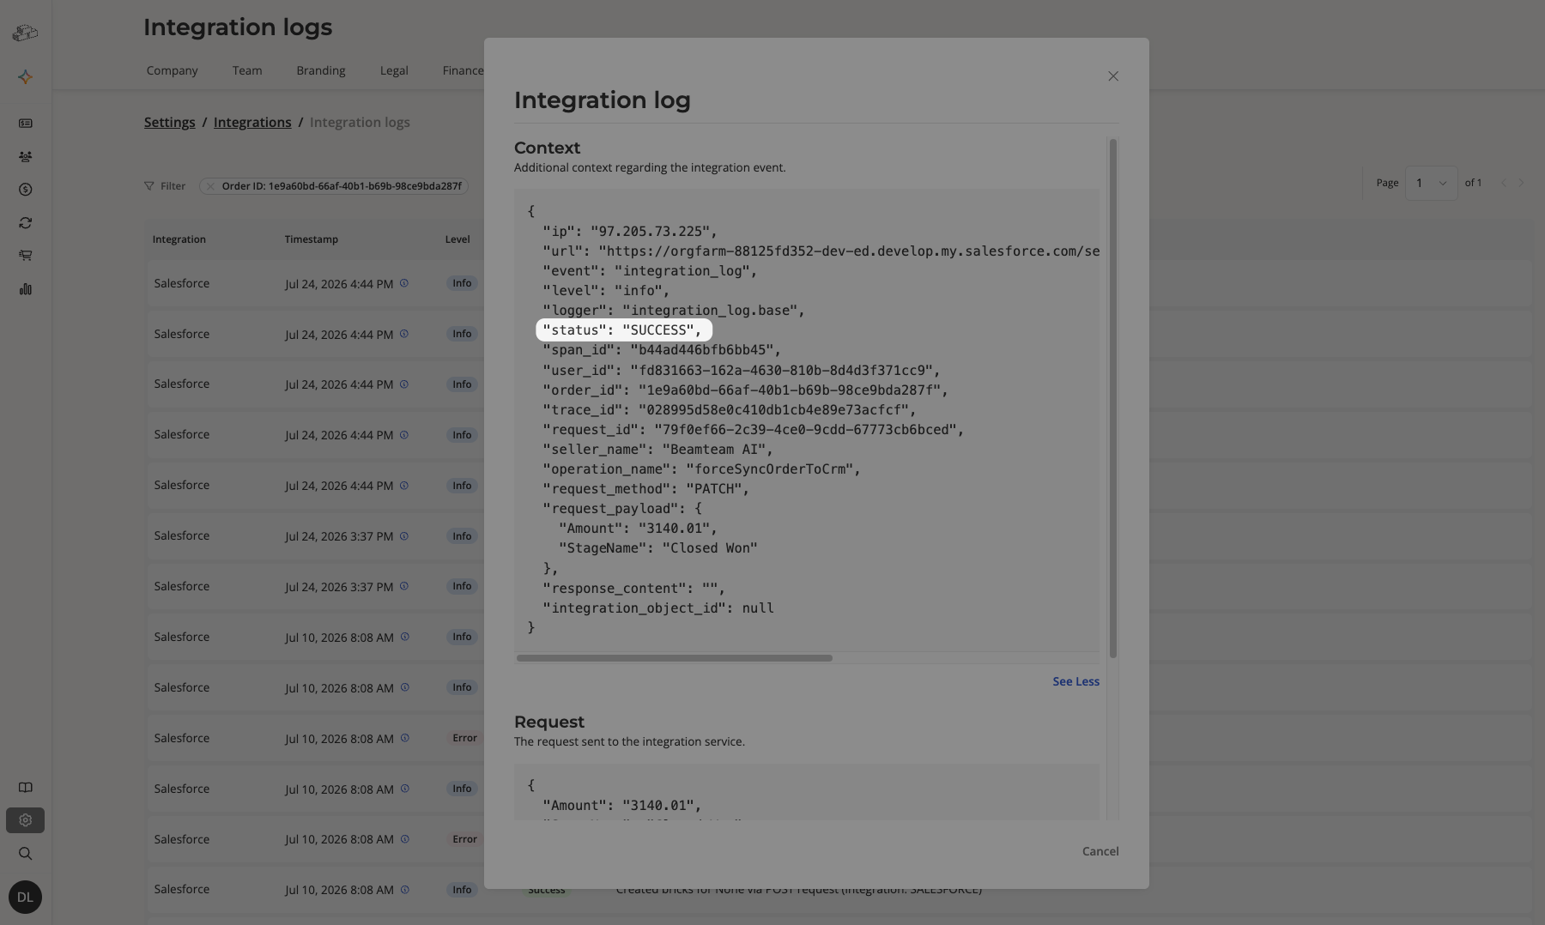
Task: Click the dialog's vertical scrollbar
Action: pos(1113,398)
